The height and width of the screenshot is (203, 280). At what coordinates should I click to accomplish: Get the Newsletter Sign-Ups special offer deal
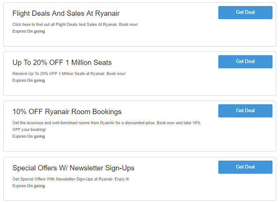[245, 167]
